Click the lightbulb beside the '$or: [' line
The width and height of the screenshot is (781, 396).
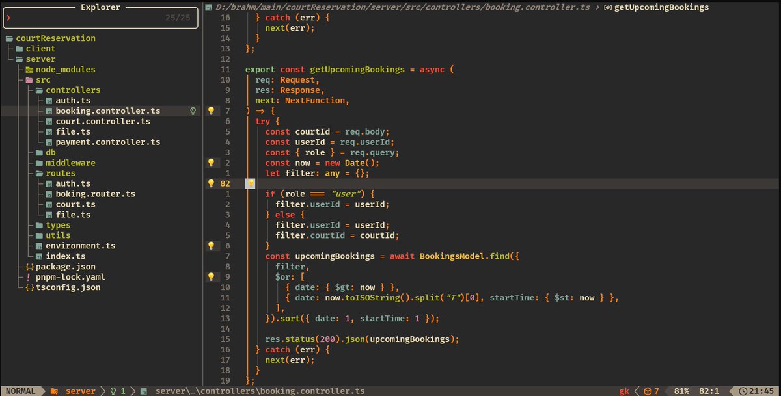pyautogui.click(x=211, y=277)
